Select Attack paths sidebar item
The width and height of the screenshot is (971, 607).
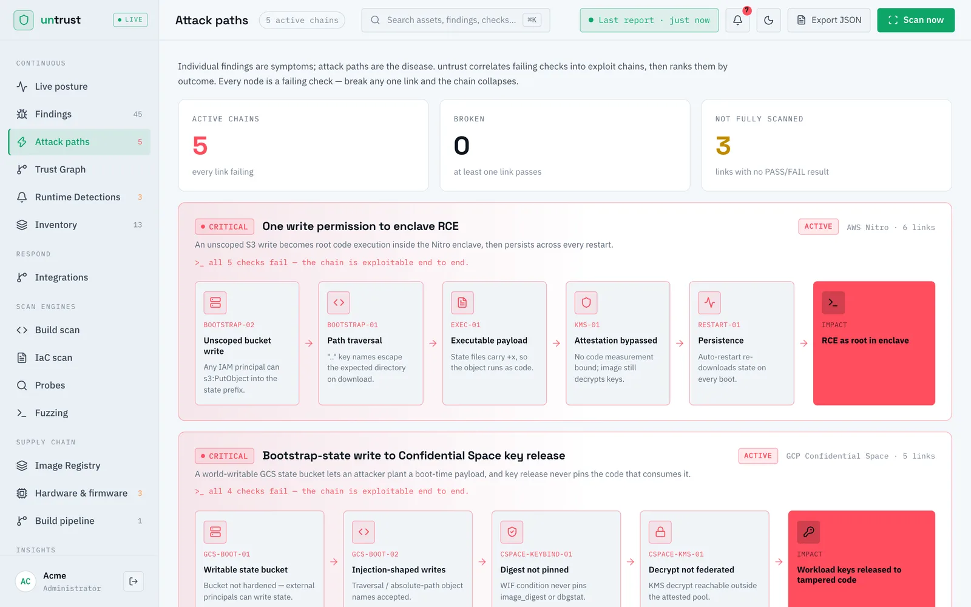[x=80, y=142]
